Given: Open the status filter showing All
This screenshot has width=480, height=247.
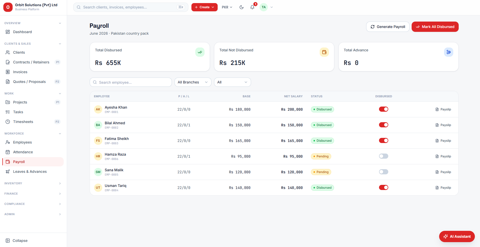Looking at the screenshot, I should coord(233,82).
